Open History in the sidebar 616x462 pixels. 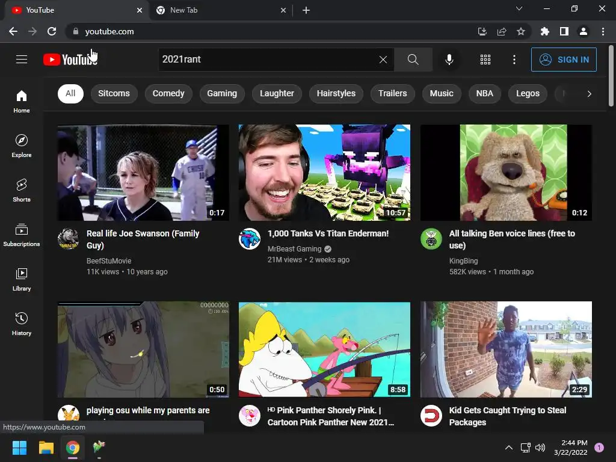click(22, 324)
